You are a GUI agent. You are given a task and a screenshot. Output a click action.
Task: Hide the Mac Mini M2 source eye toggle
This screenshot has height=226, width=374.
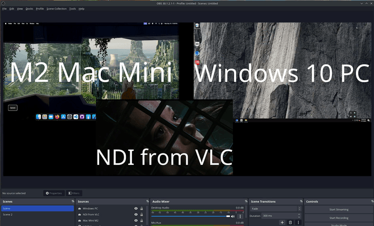tap(136, 220)
